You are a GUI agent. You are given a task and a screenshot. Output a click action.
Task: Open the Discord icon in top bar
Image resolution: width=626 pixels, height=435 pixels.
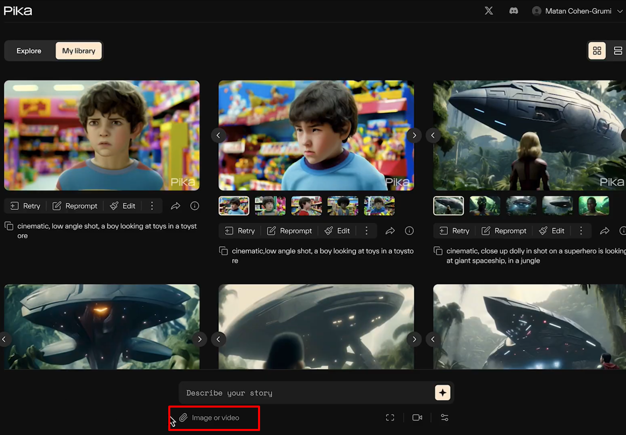click(x=514, y=10)
